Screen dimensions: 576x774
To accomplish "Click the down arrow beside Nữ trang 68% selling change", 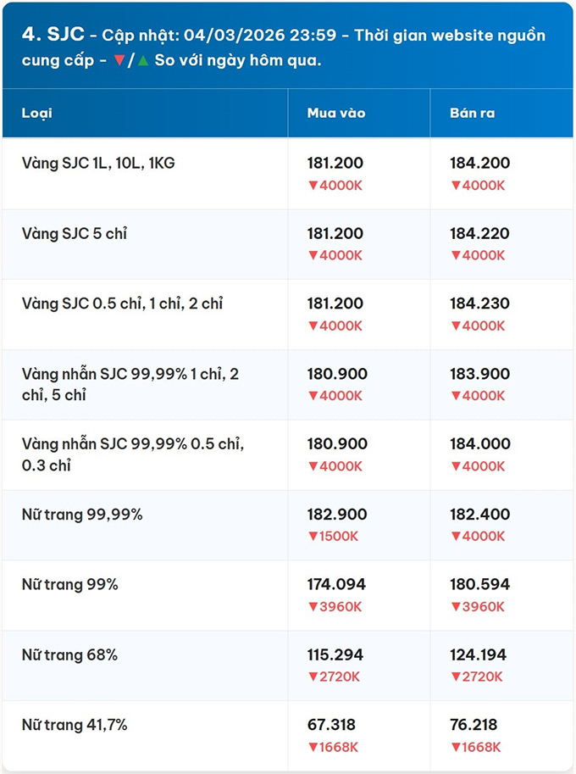I will click(455, 677).
